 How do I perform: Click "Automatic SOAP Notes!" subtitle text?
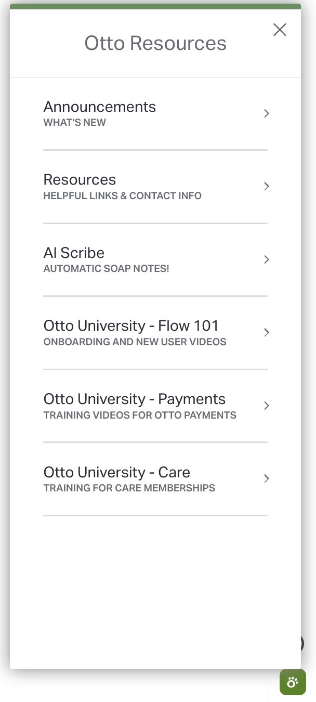[x=107, y=269]
